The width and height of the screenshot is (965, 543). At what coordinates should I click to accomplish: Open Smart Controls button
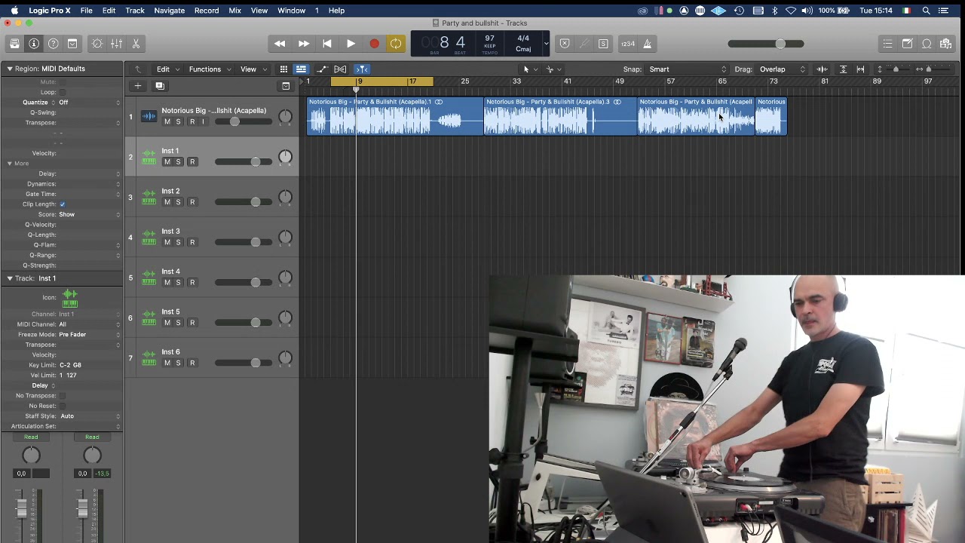(x=97, y=44)
